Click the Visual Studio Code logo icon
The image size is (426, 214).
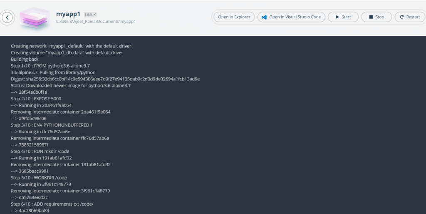[264, 17]
